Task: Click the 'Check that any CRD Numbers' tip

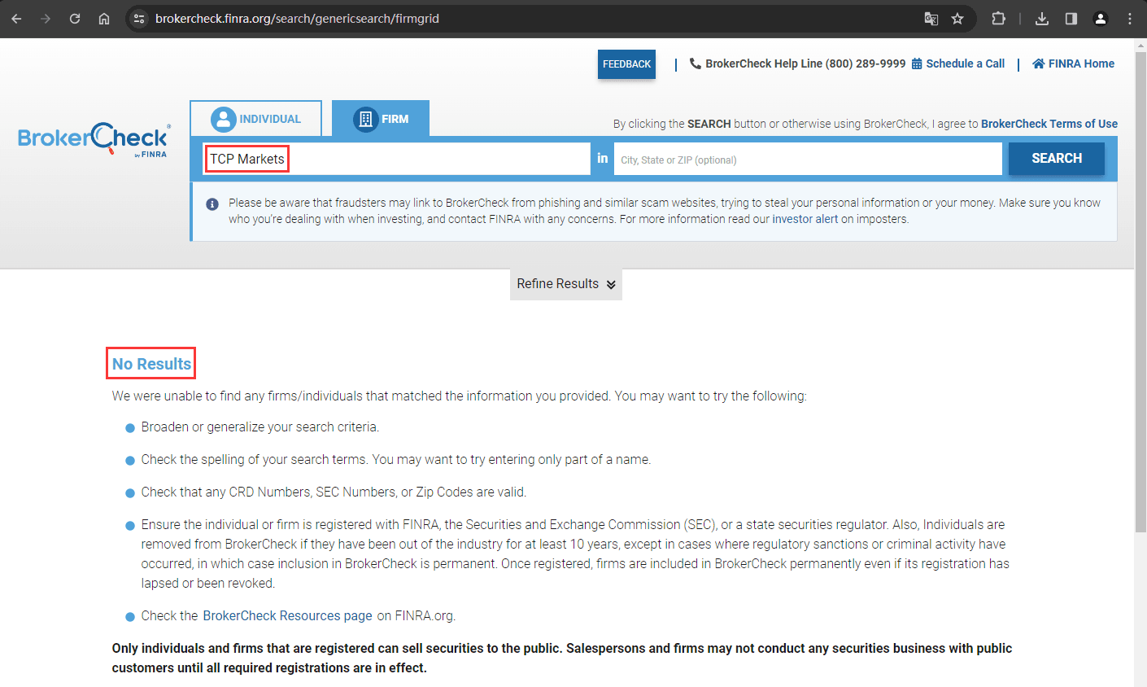Action: pyautogui.click(x=334, y=492)
